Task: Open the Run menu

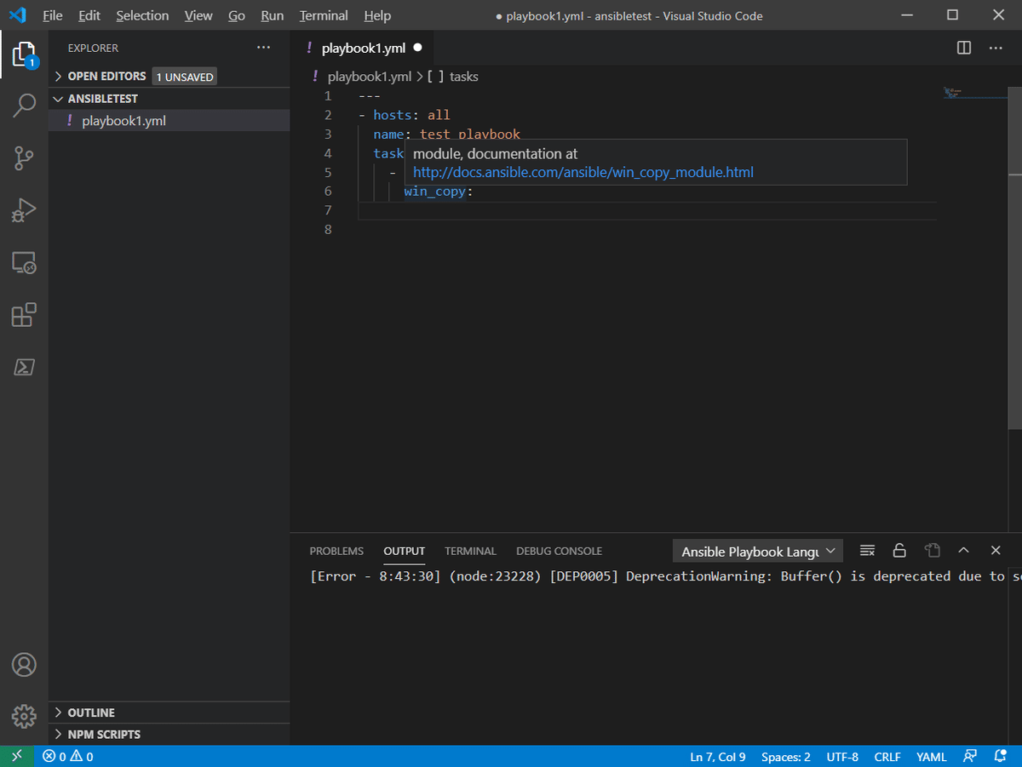Action: pyautogui.click(x=273, y=15)
